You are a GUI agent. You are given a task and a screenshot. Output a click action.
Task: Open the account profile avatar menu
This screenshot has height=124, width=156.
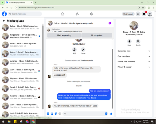[x=150, y=14]
